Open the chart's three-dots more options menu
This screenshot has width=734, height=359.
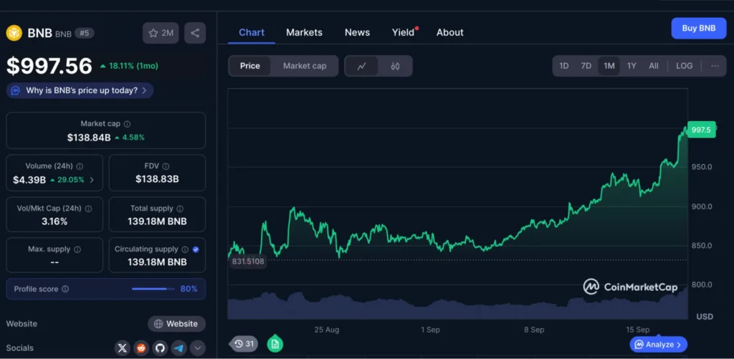(x=715, y=66)
